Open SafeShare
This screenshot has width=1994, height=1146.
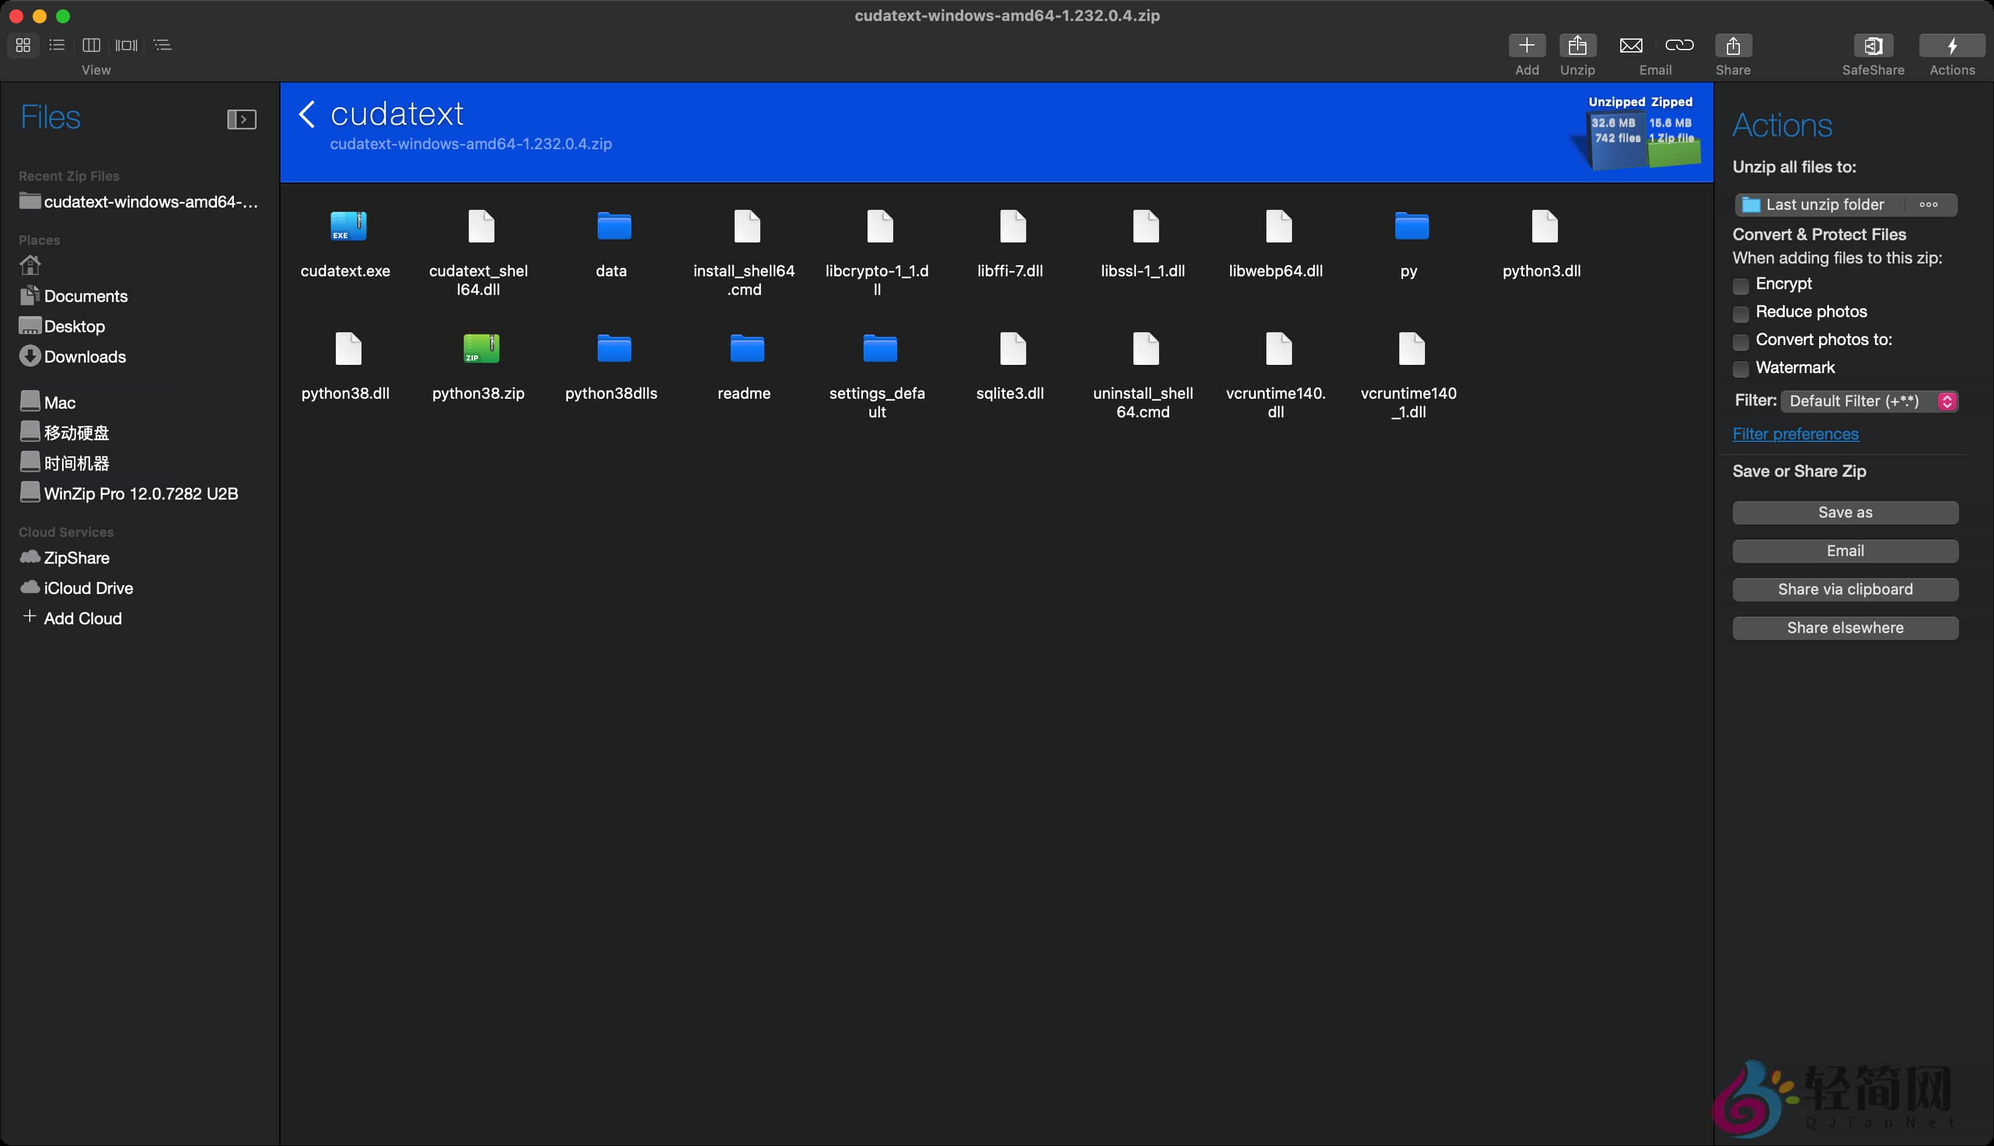(1873, 45)
